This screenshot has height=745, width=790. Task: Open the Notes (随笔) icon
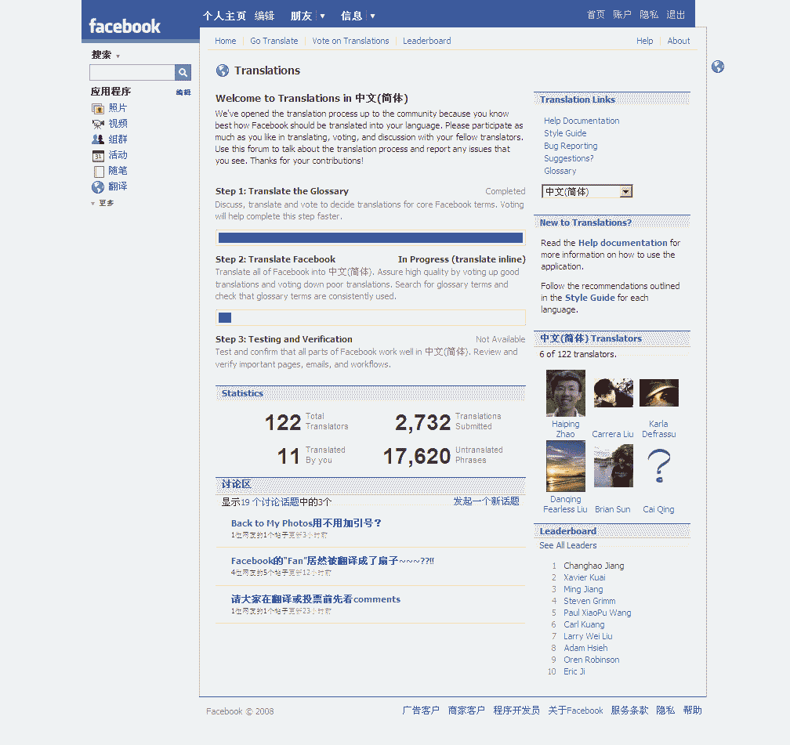tap(99, 172)
